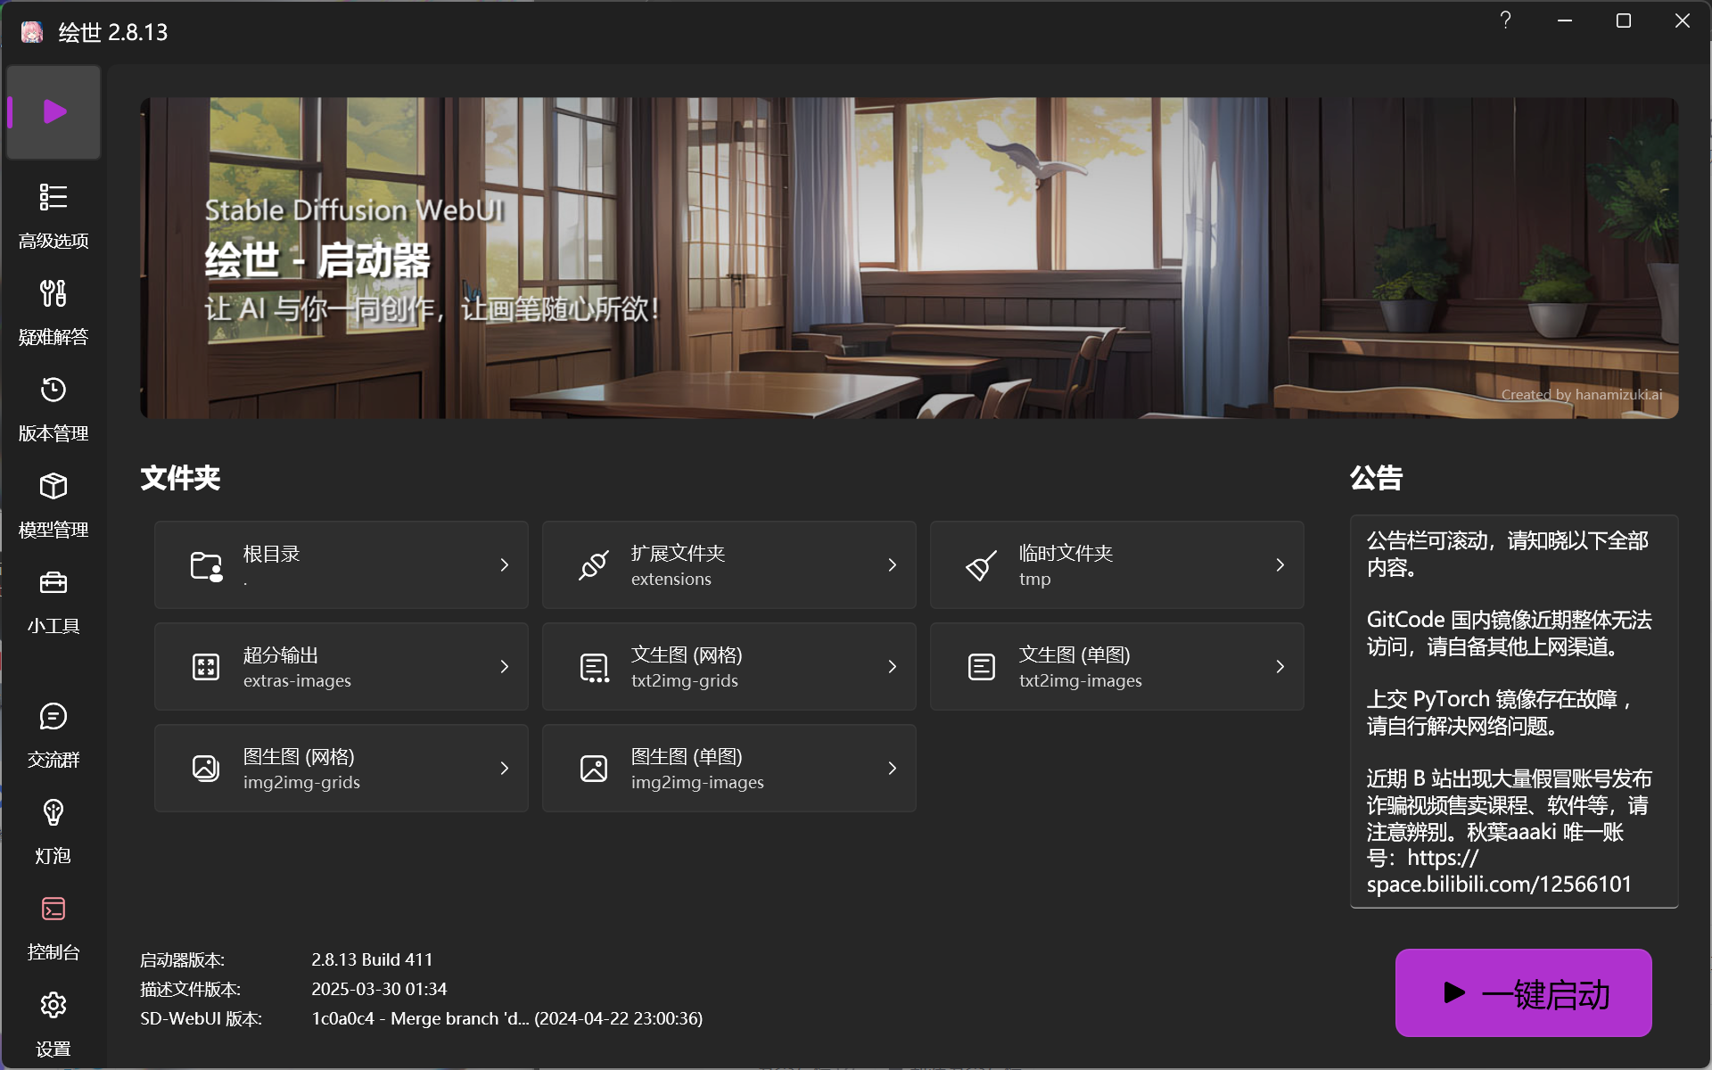Open 小工具 toolbox icon

tap(53, 582)
